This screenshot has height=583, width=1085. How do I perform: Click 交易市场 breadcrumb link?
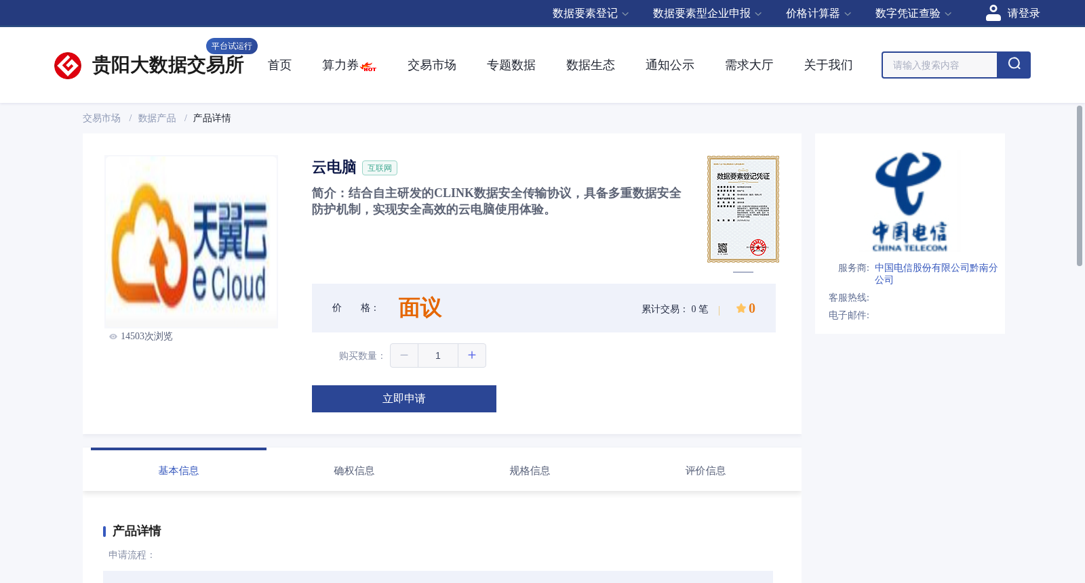102,118
